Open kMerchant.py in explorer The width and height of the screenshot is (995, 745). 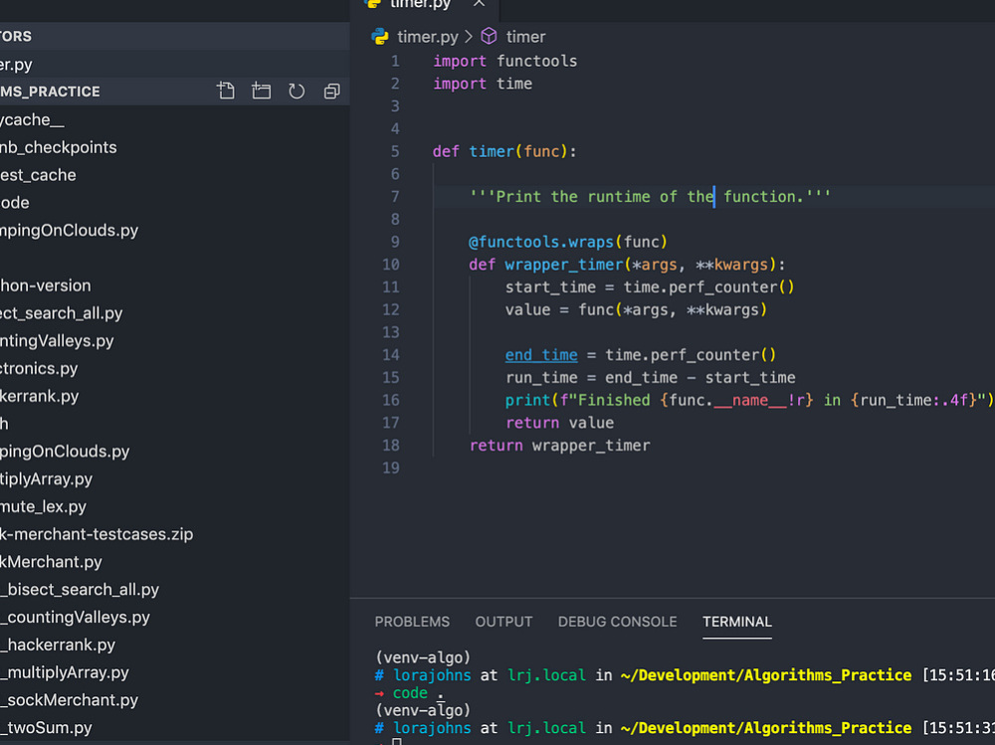(174, 562)
